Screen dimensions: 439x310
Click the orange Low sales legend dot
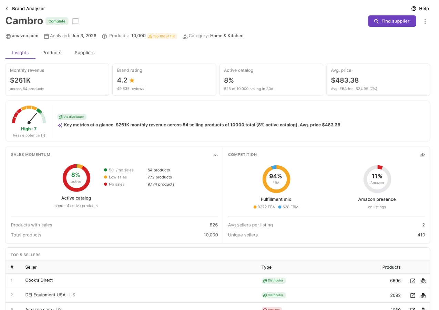105,177
